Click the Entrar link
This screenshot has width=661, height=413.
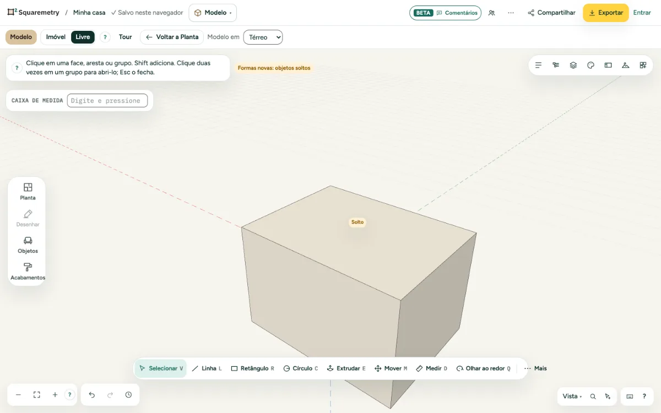coord(642,13)
